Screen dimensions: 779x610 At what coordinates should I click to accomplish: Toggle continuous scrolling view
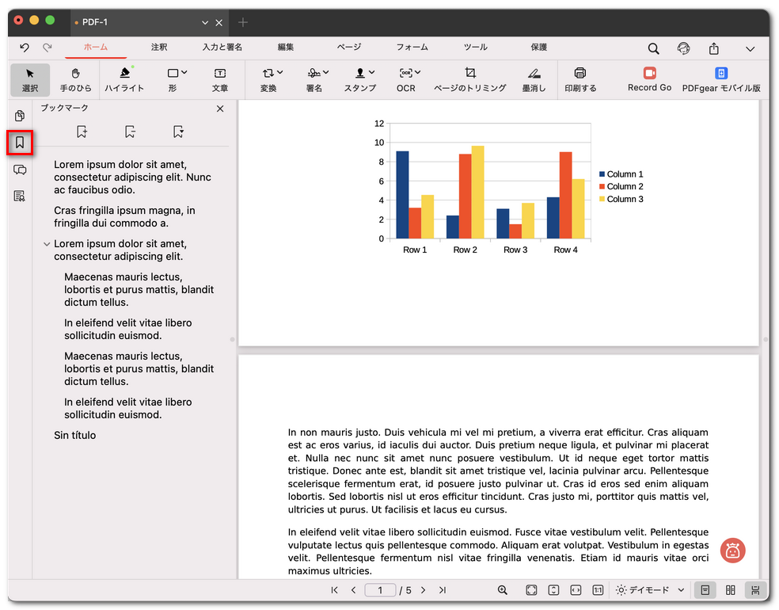[755, 590]
